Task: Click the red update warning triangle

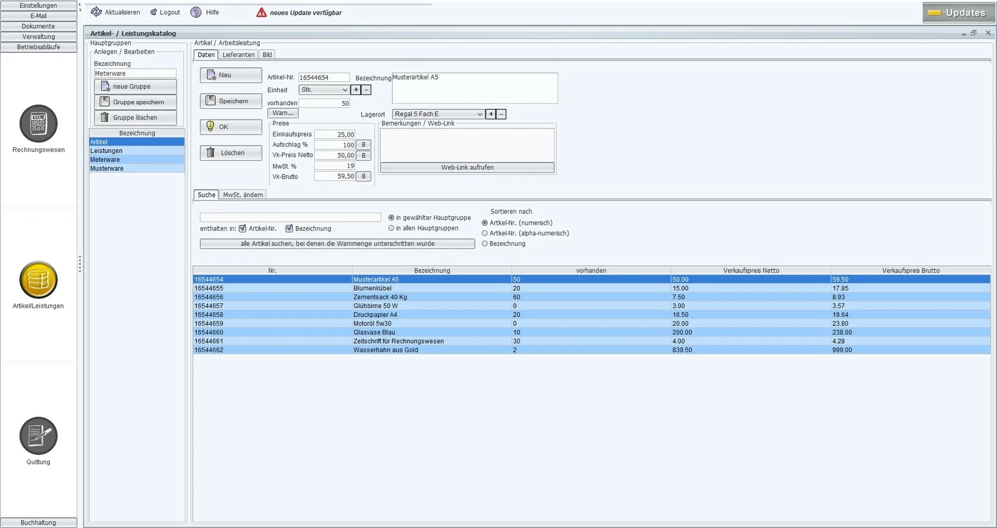Action: tap(262, 12)
